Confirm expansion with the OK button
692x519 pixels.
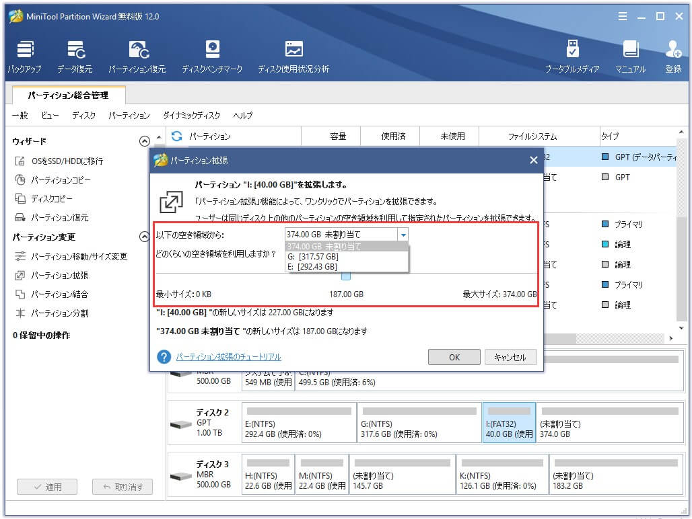[x=454, y=357]
